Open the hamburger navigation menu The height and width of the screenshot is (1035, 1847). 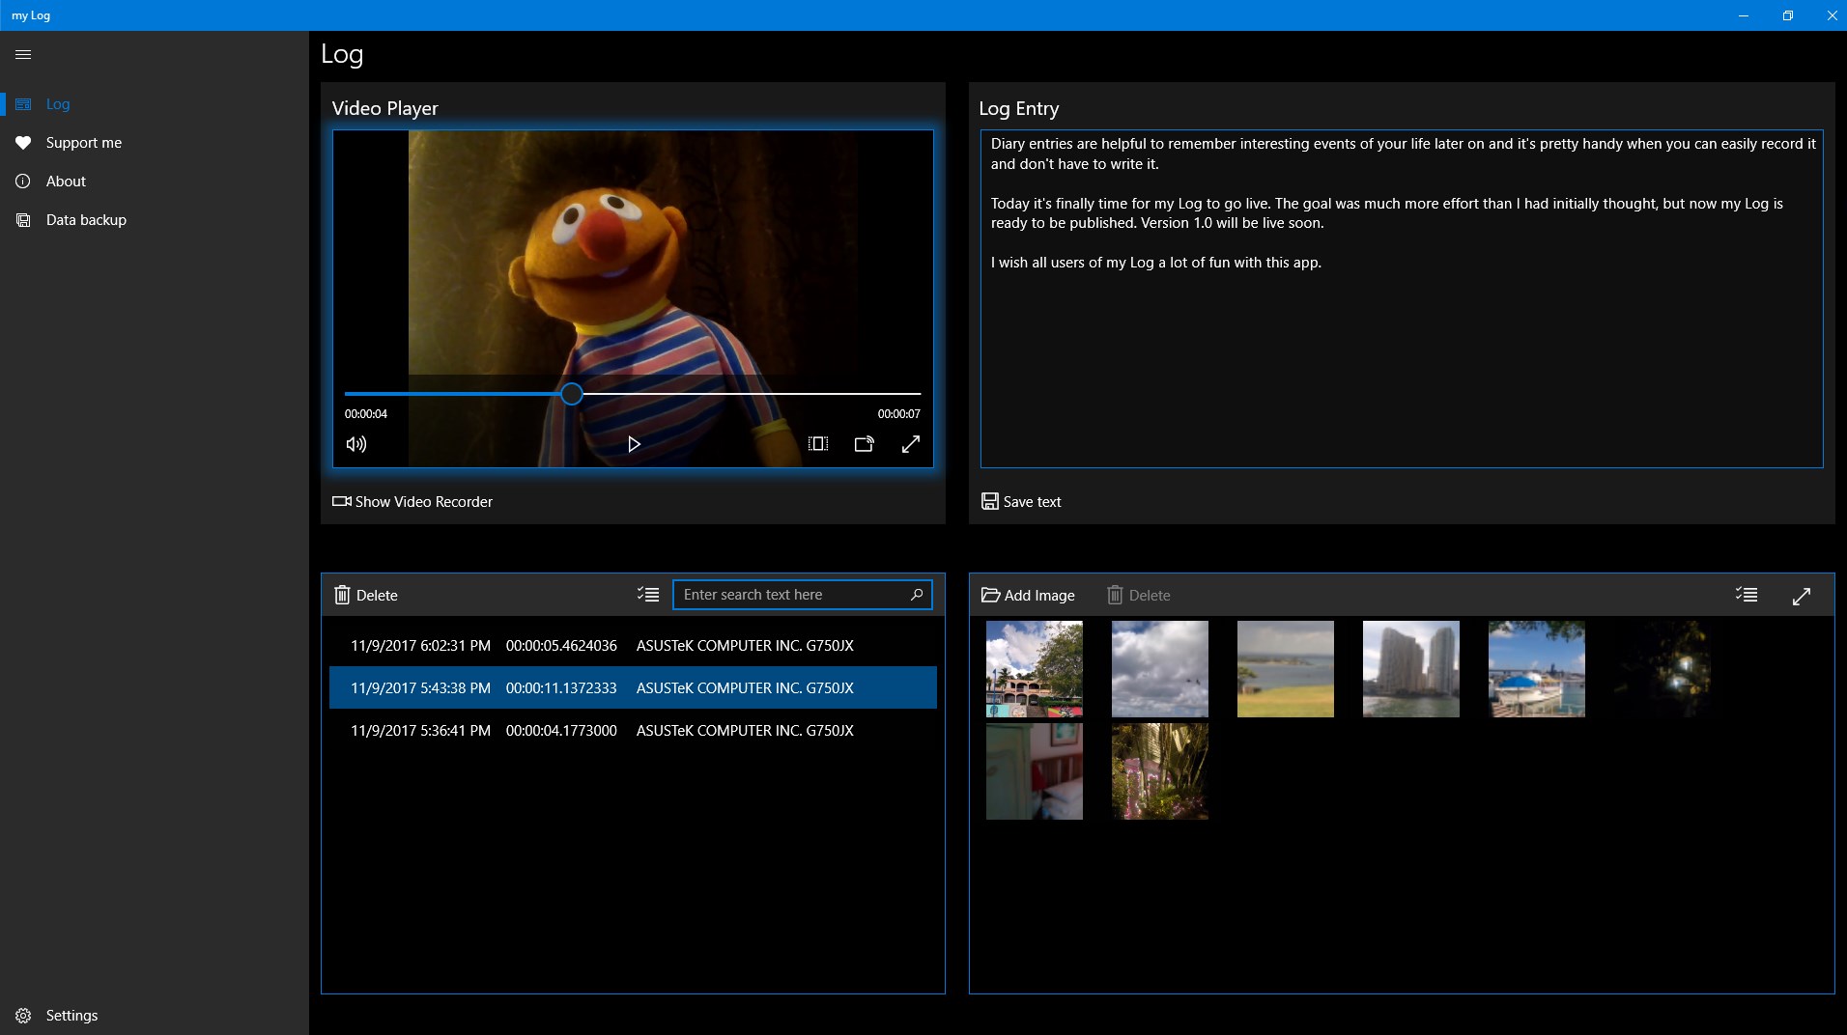tap(23, 55)
